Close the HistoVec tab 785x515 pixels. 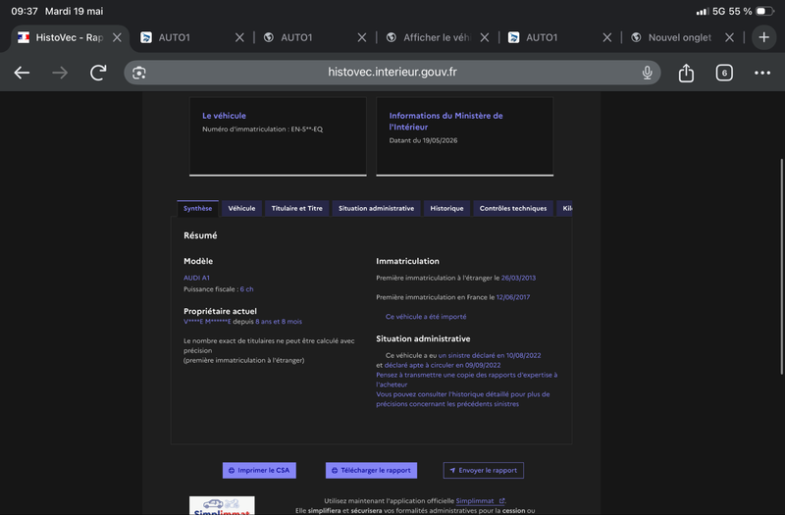[x=117, y=37]
